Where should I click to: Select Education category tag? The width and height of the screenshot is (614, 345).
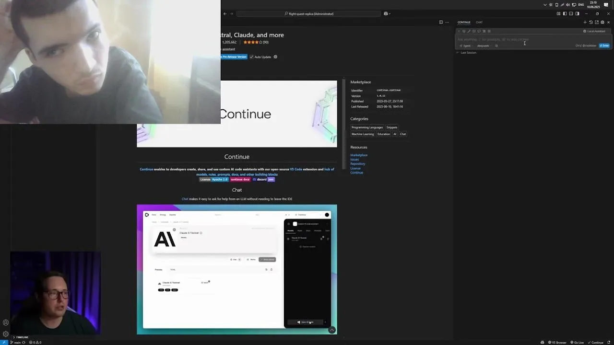pos(384,134)
